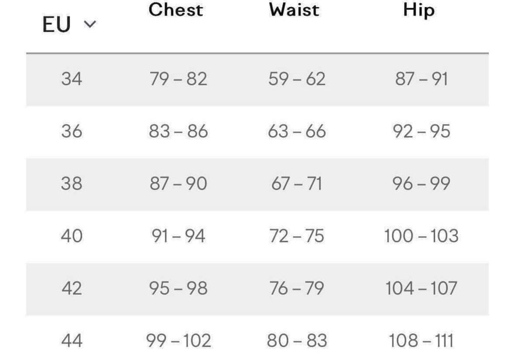515x358 pixels.
Task: Select hip measurement 108 – 111
Action: [421, 341]
